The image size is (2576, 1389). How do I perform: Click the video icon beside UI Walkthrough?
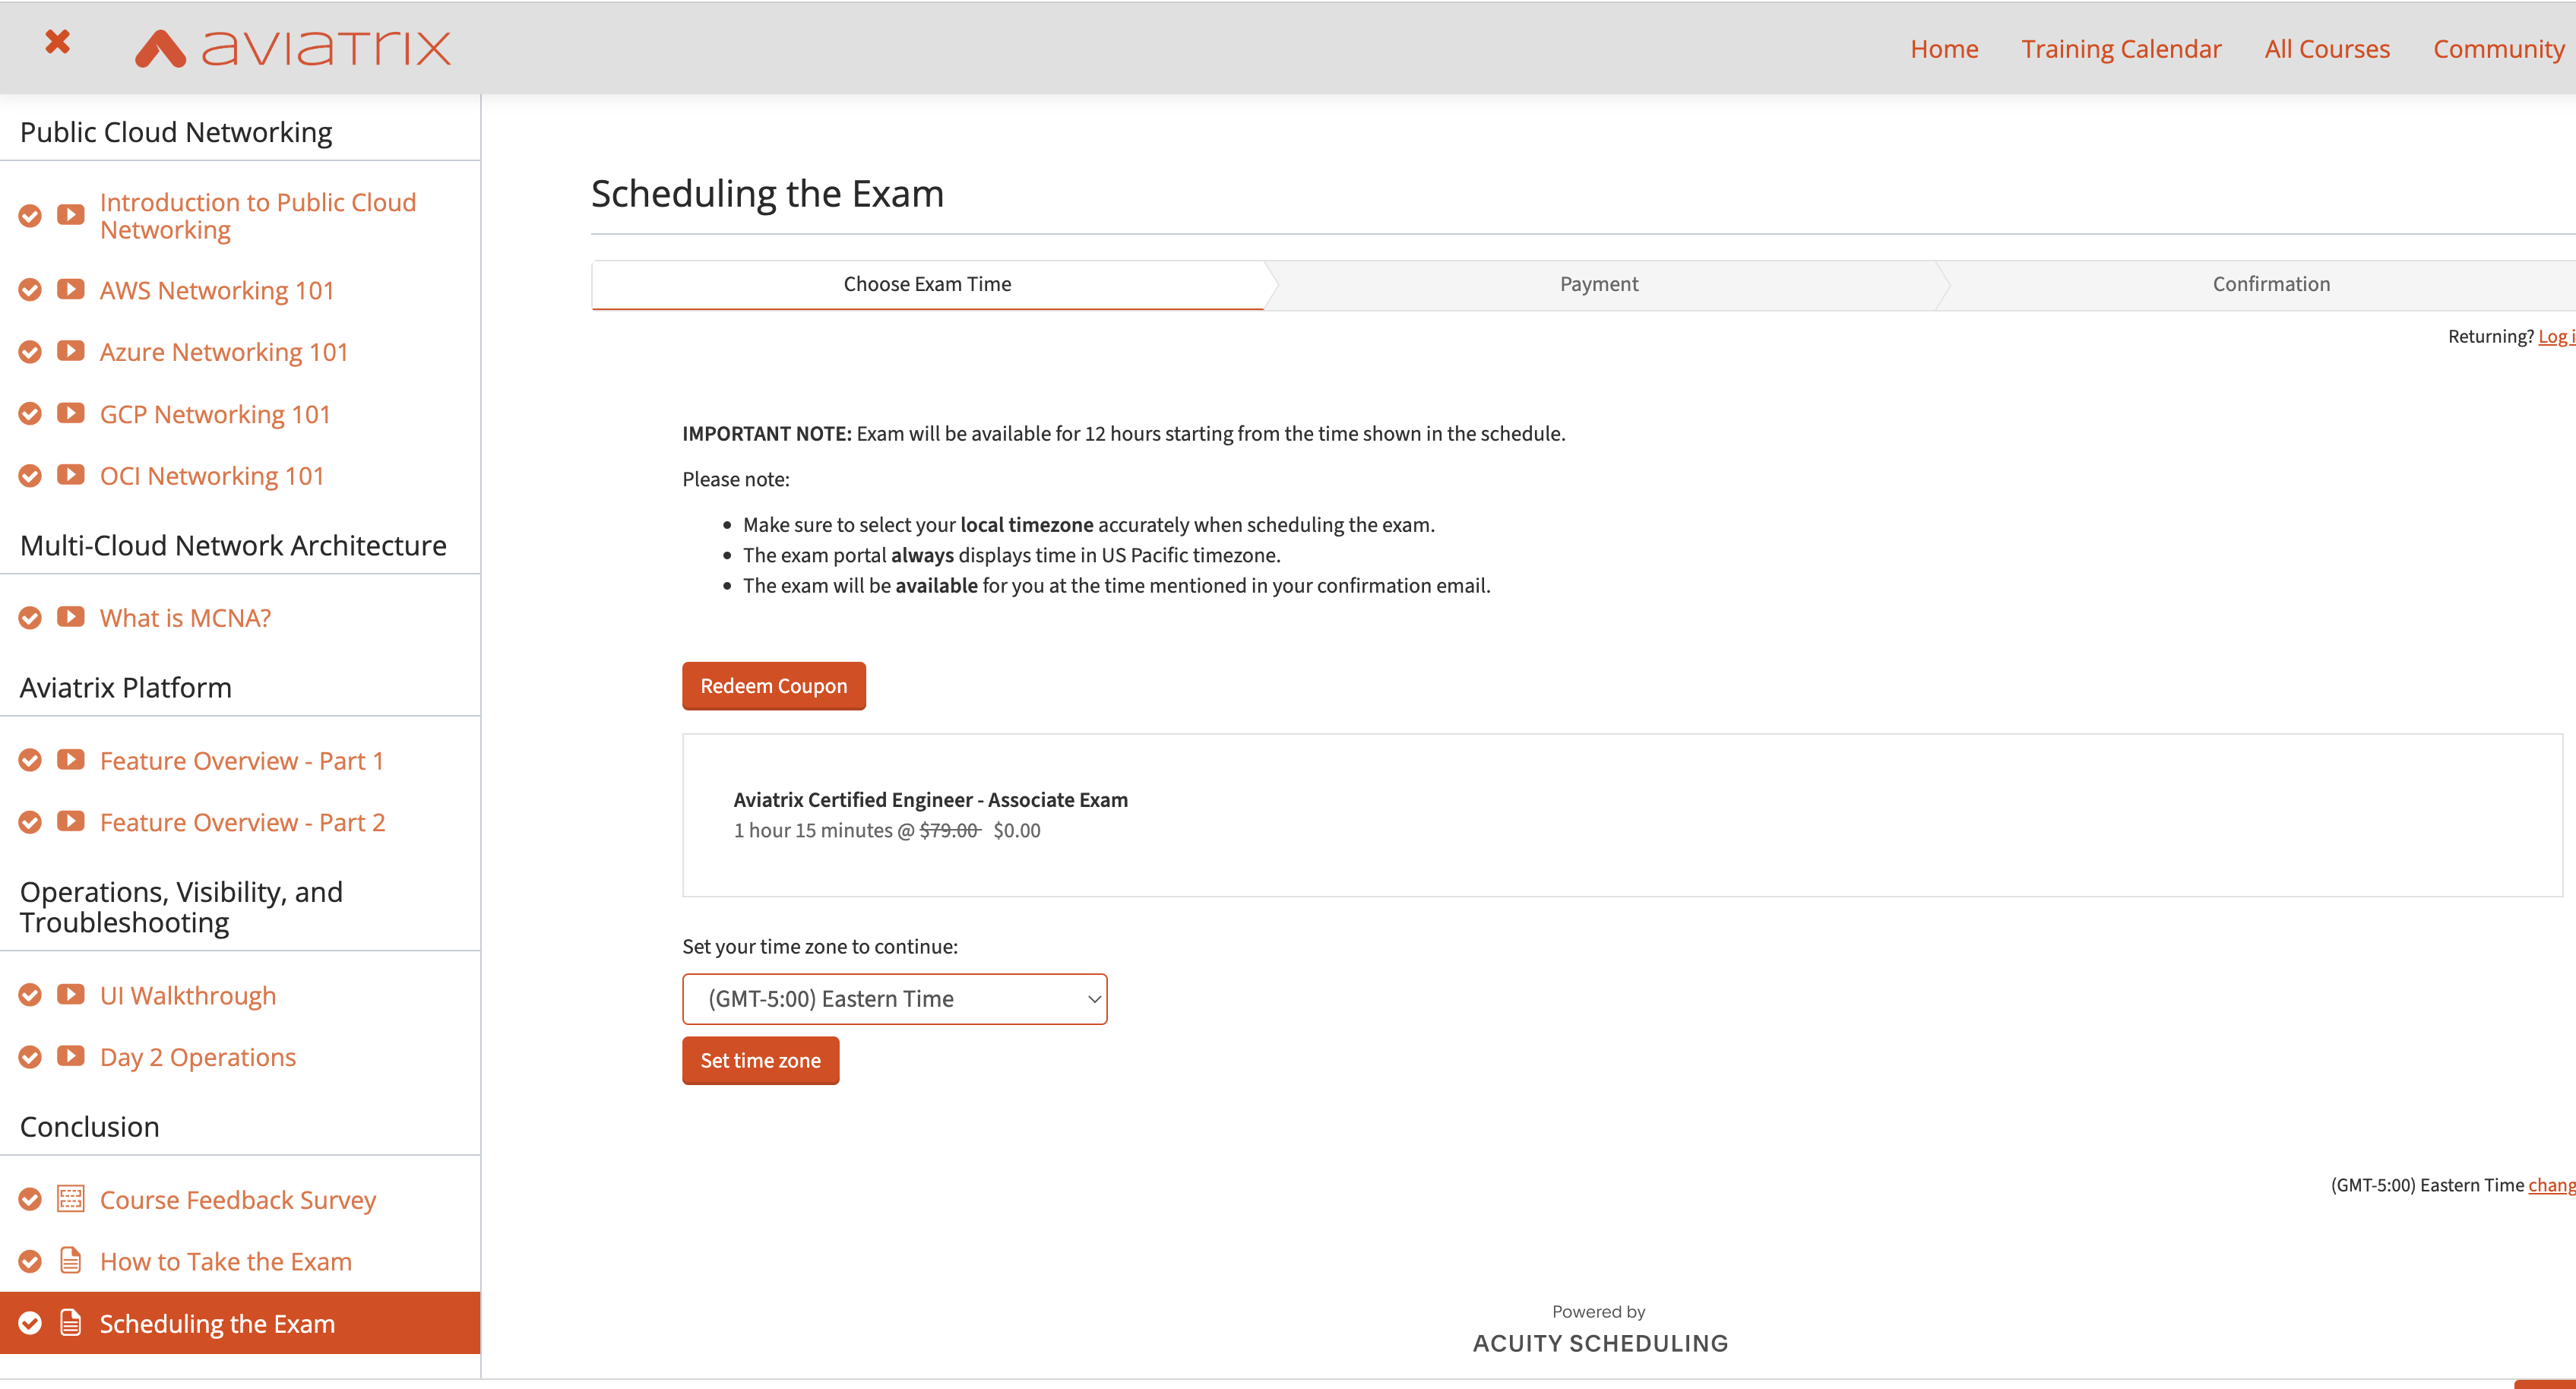point(71,995)
